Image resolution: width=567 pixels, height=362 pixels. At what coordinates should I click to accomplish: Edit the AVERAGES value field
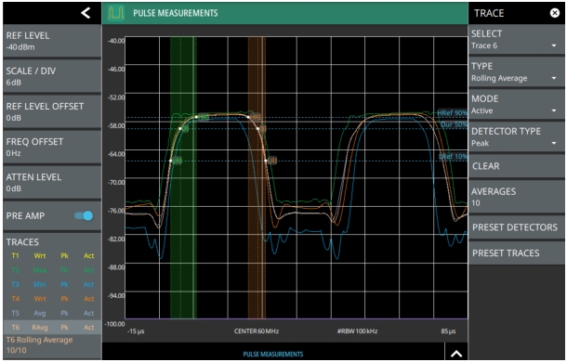(x=516, y=197)
